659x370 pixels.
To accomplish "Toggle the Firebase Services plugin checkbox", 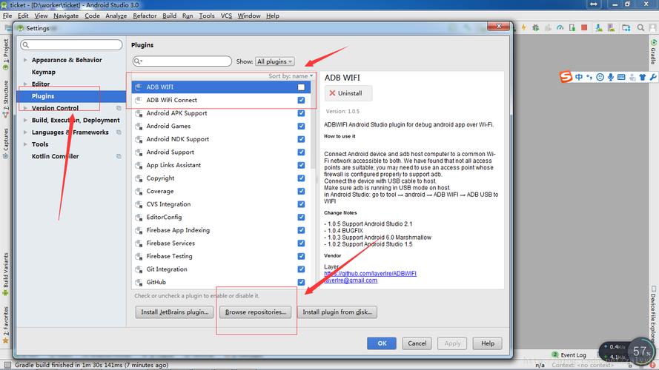I will tap(302, 243).
